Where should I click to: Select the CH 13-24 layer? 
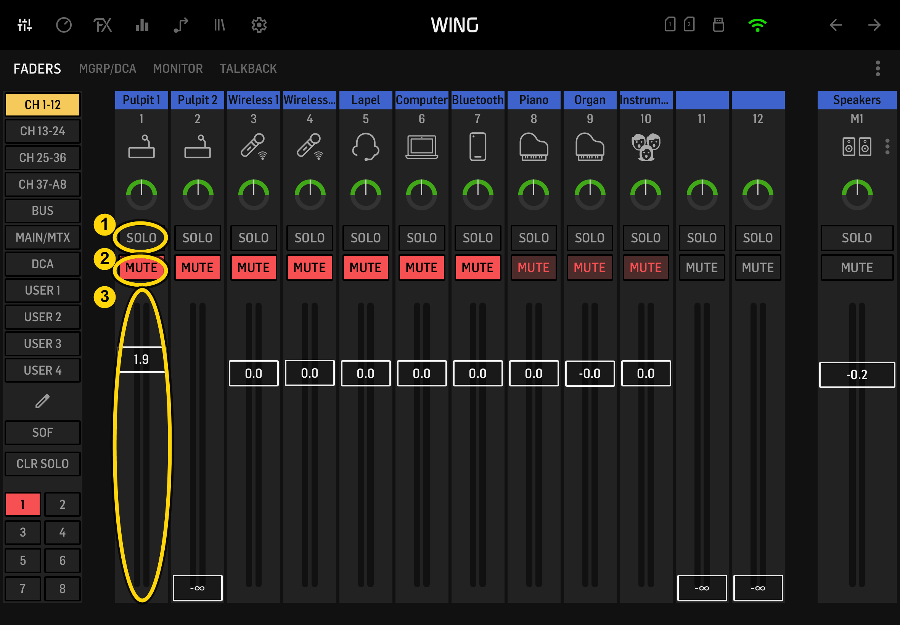42,131
